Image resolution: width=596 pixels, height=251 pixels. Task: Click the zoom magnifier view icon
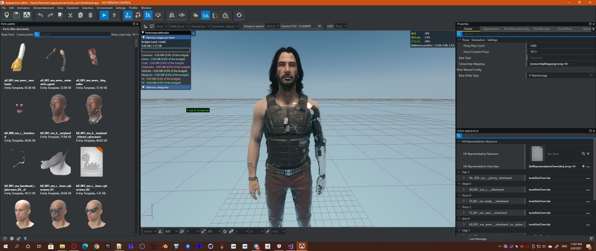(x=172, y=15)
